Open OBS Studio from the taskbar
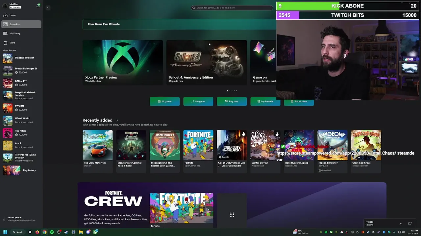Viewport: 421px width, 236px height. point(59,232)
